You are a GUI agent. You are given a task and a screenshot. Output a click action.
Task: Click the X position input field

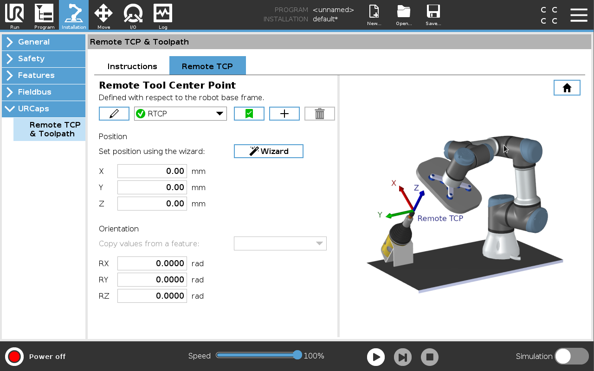[x=152, y=171]
